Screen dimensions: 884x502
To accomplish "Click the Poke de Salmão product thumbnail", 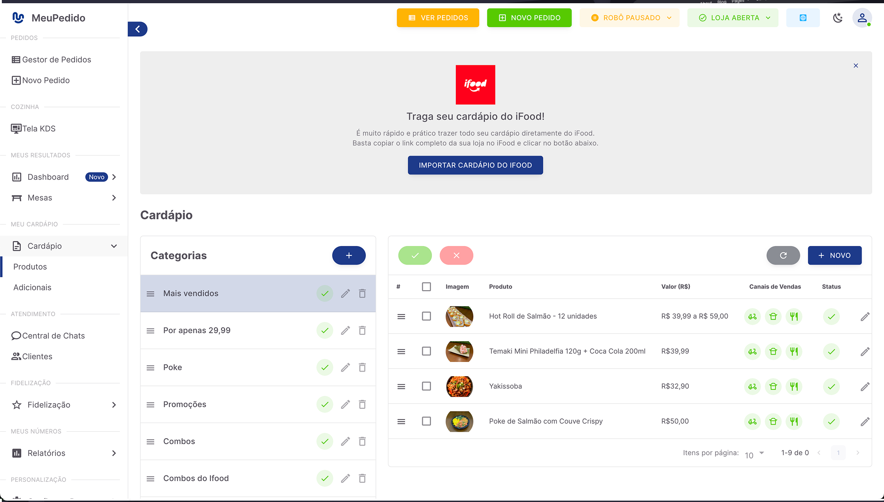I will click(x=459, y=421).
